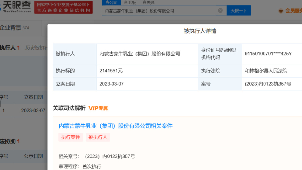Click the member service crown icon
The image size is (302, 170).
point(281,11)
